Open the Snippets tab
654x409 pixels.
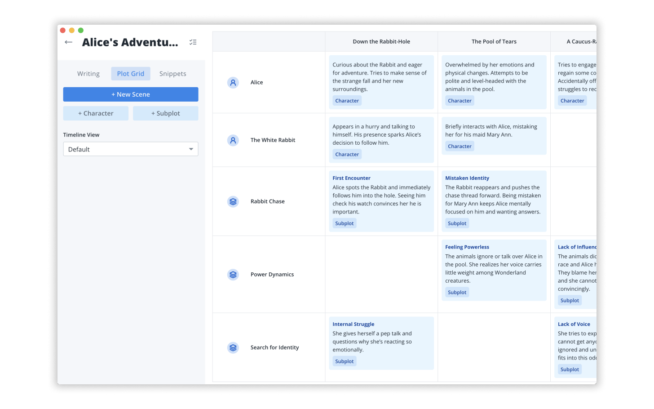tap(172, 73)
